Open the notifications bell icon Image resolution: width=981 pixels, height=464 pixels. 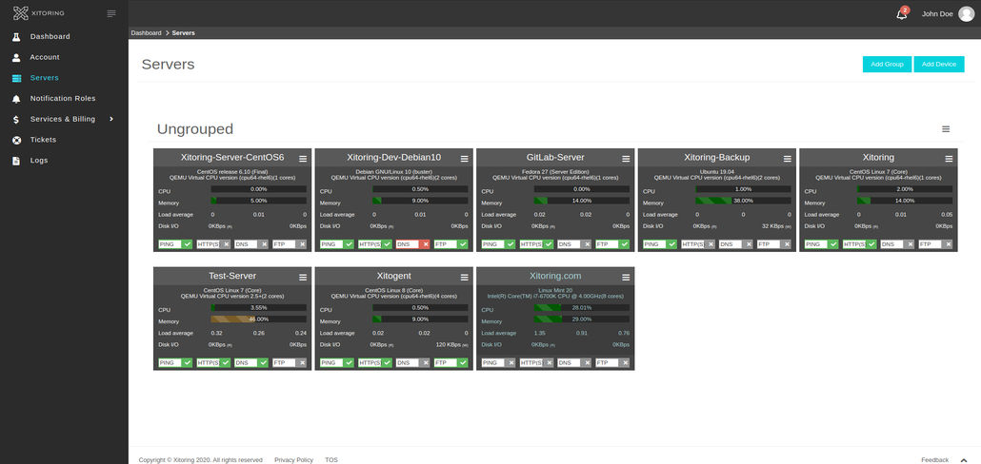pyautogui.click(x=902, y=13)
